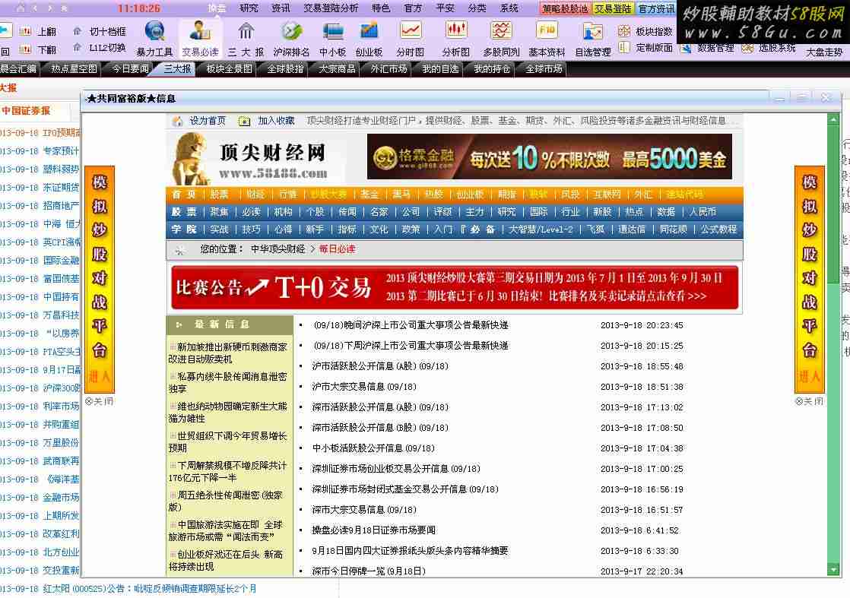Open the 世贸组织下调今年贸易增长预期 sidebar link
This screenshot has width=850, height=598.
227,442
